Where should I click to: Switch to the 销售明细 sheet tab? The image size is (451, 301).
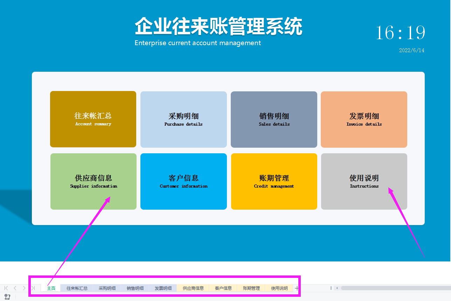point(135,288)
